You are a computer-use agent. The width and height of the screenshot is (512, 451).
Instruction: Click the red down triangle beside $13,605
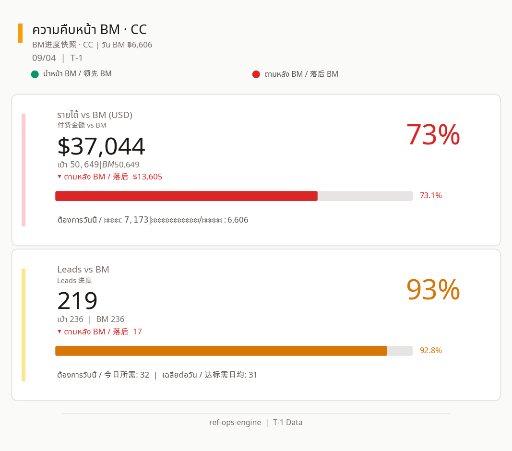point(60,177)
